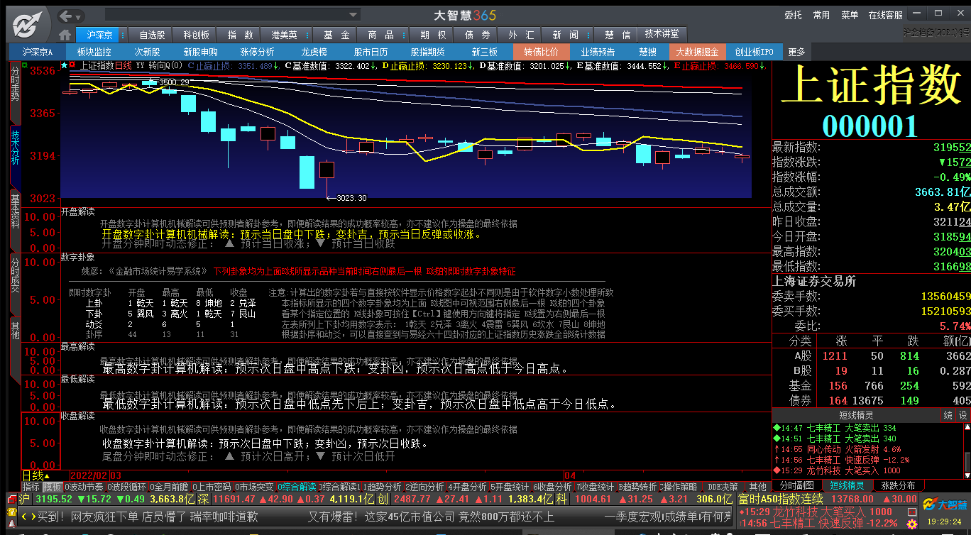Open the 期 权 tab
Screen dimensions: 971x535
point(432,35)
